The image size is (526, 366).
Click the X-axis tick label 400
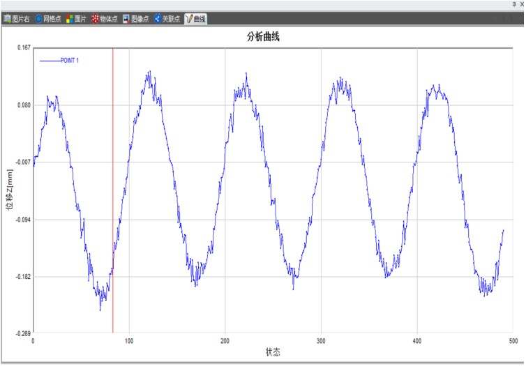click(x=417, y=341)
